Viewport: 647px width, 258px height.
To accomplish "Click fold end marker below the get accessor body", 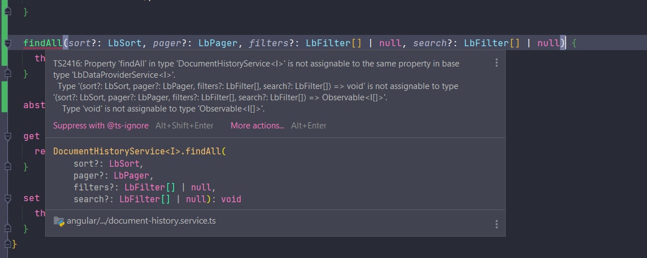I will (x=7, y=167).
